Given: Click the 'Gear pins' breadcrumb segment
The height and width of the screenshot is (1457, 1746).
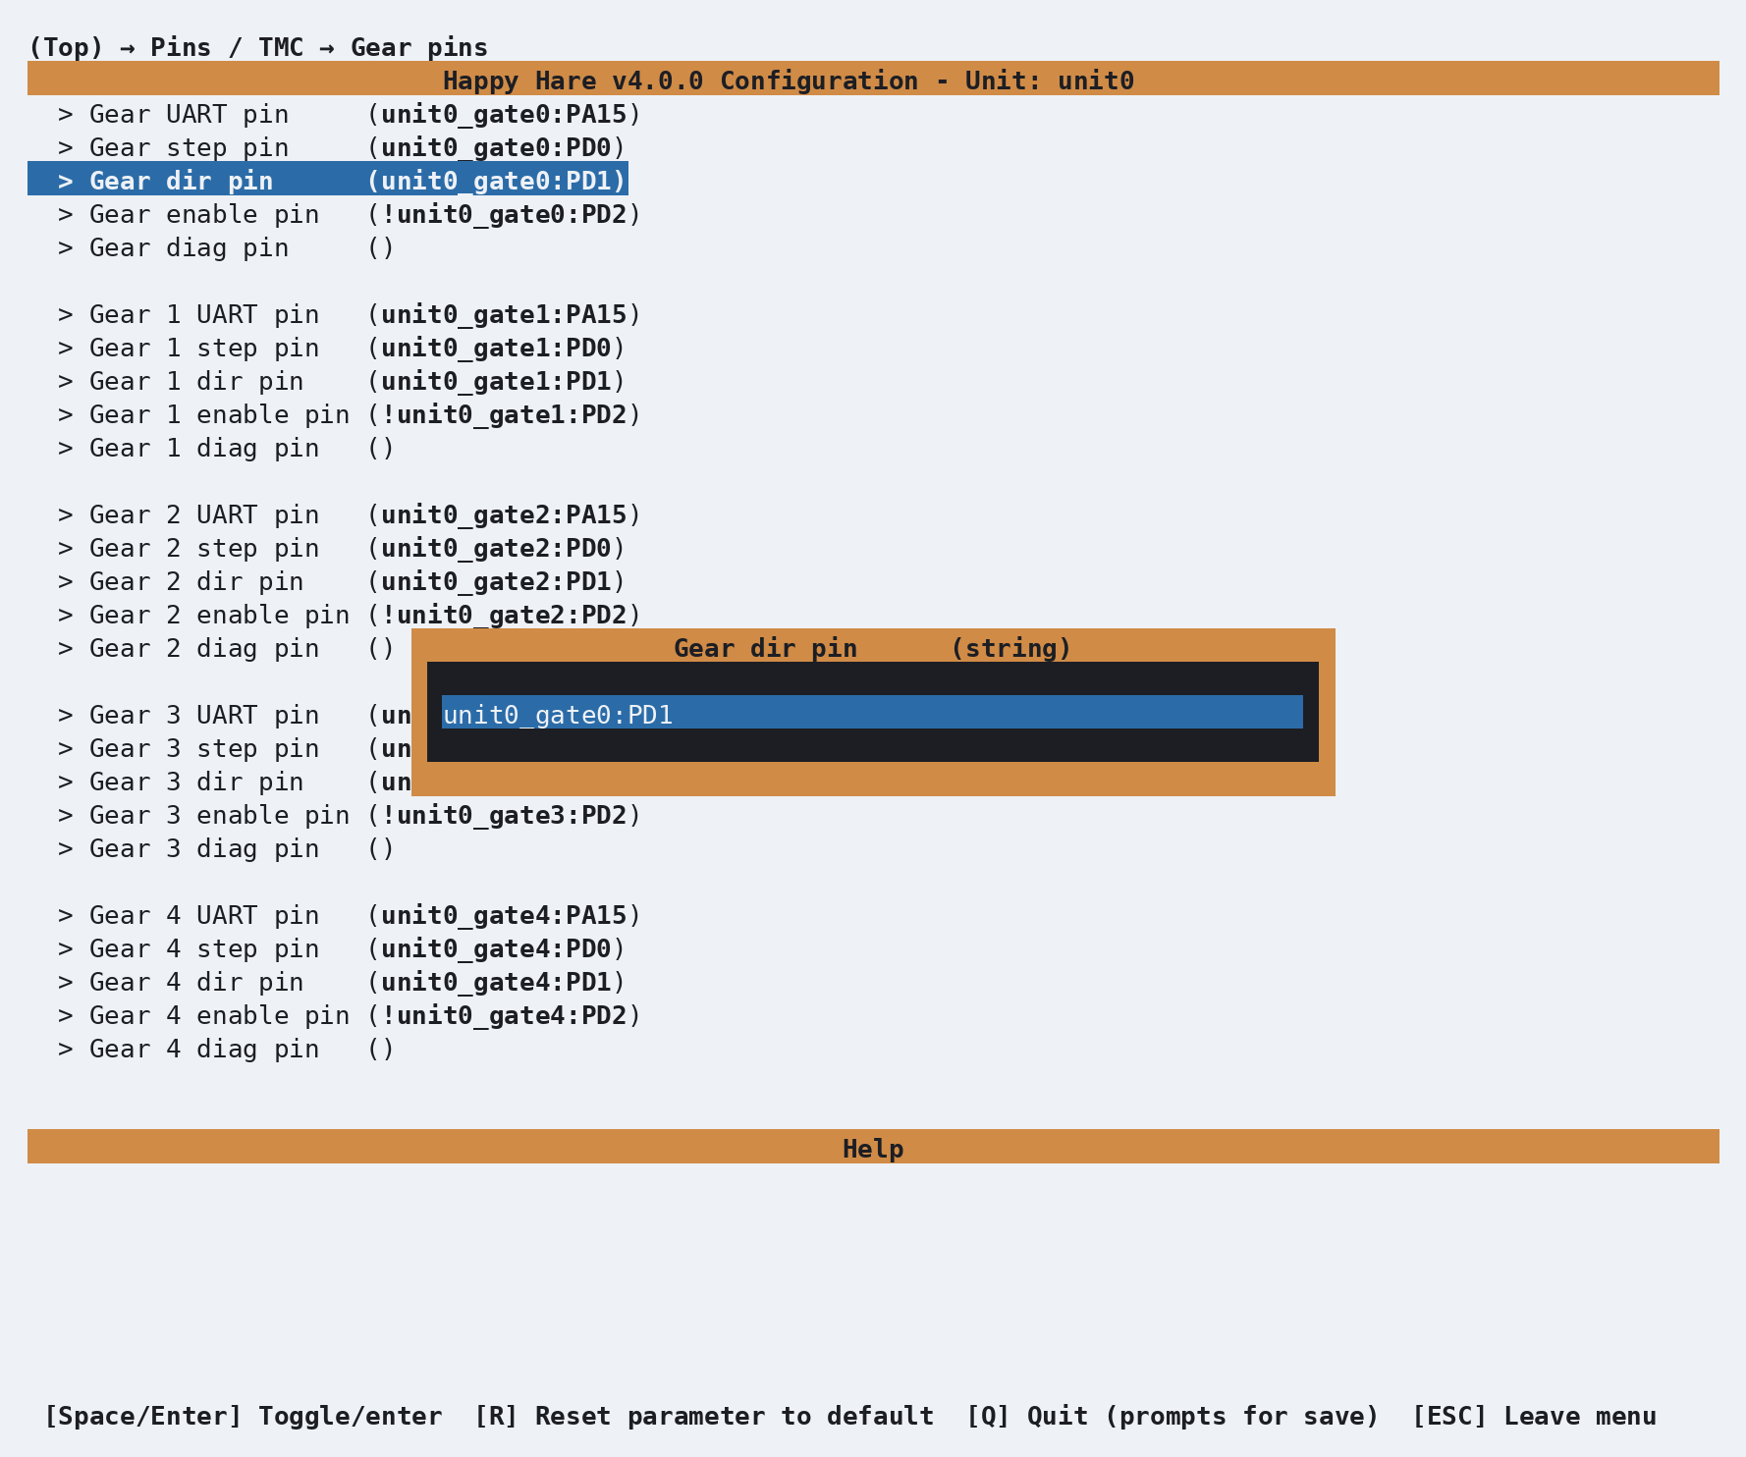Looking at the screenshot, I should pyautogui.click(x=419, y=47).
